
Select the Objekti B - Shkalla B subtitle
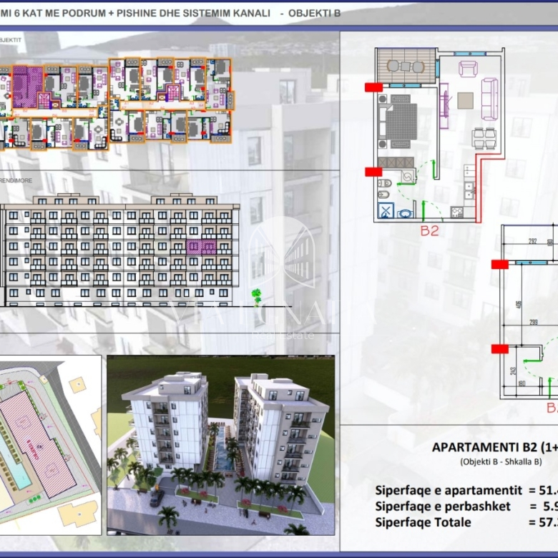click(x=501, y=462)
